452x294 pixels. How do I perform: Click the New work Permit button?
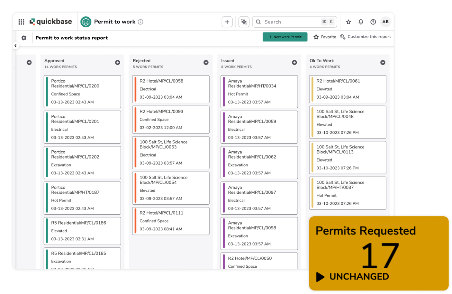pos(285,37)
